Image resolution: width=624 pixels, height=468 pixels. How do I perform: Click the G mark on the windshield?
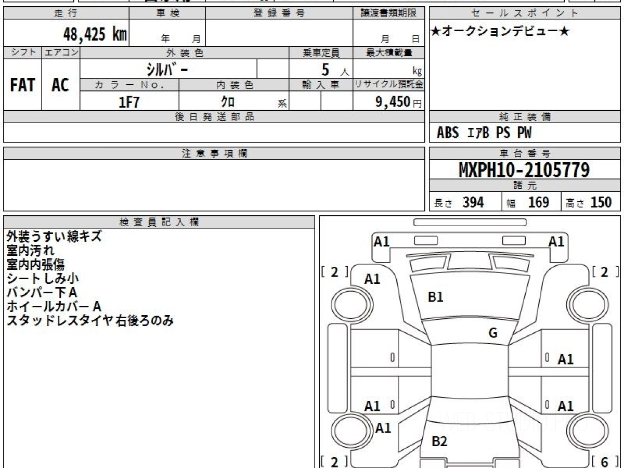493,333
